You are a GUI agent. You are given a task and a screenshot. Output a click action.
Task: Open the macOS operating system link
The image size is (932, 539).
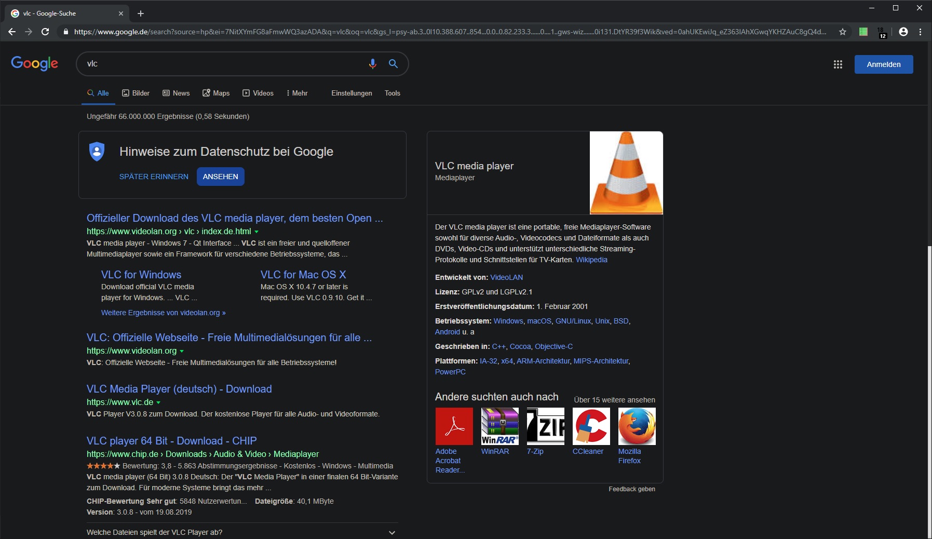pos(539,321)
